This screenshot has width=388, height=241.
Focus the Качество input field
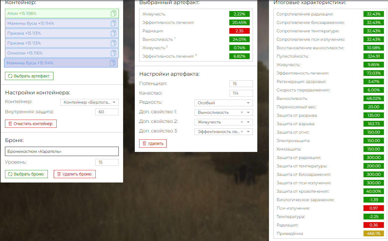pos(241,93)
